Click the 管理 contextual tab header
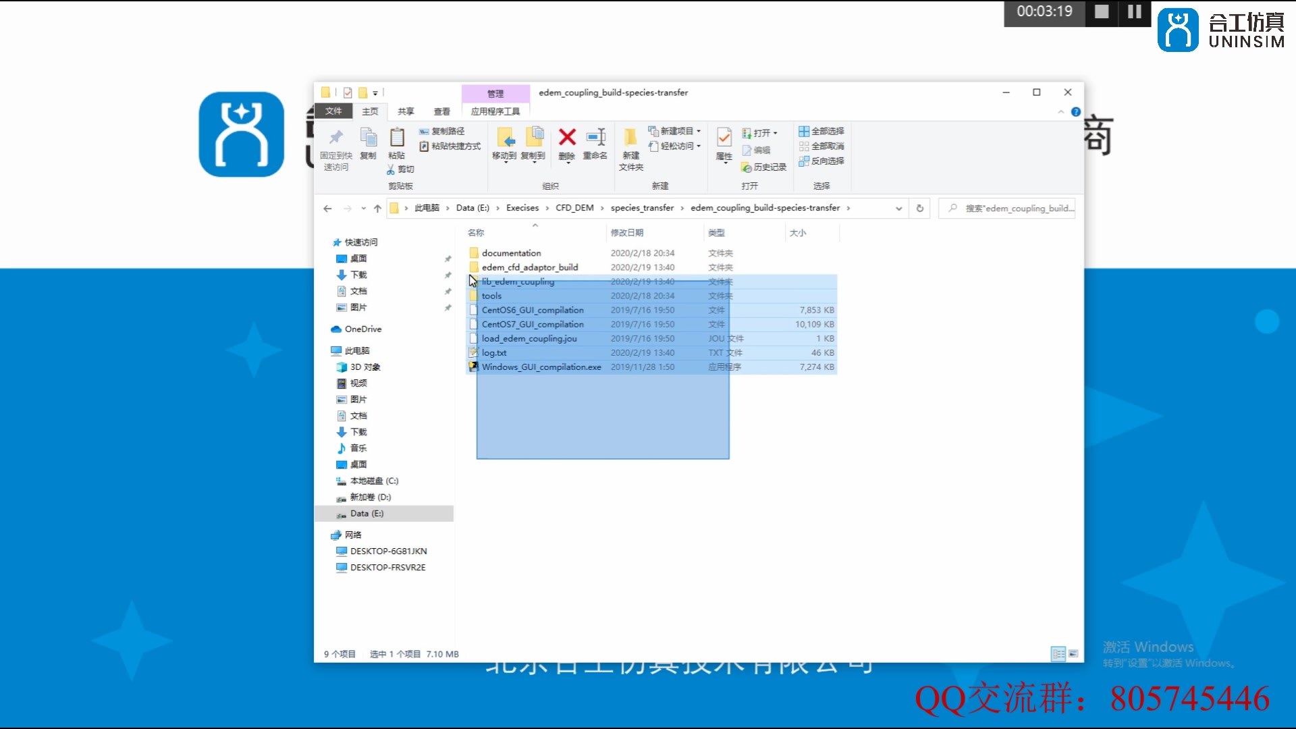The width and height of the screenshot is (1296, 729). coord(495,94)
